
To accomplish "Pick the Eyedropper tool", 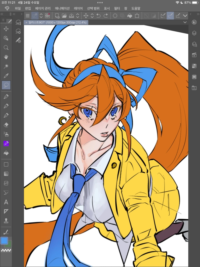I will [6, 76].
